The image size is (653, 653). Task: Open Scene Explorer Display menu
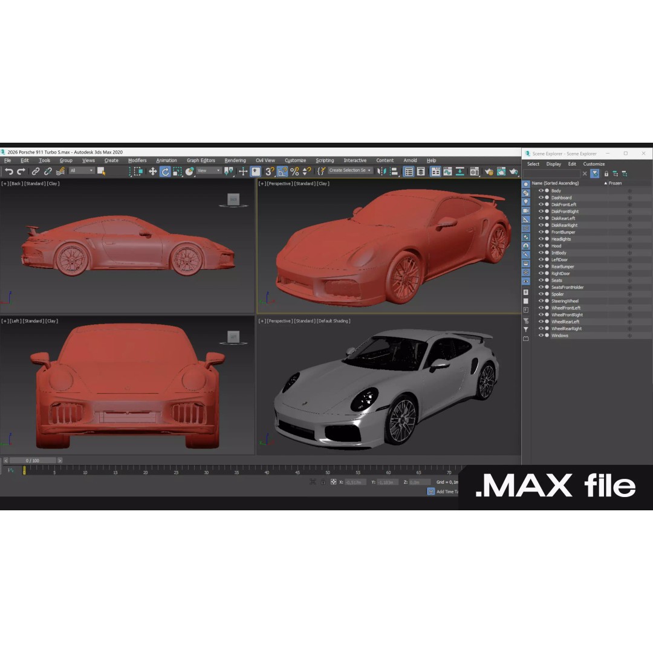553,164
